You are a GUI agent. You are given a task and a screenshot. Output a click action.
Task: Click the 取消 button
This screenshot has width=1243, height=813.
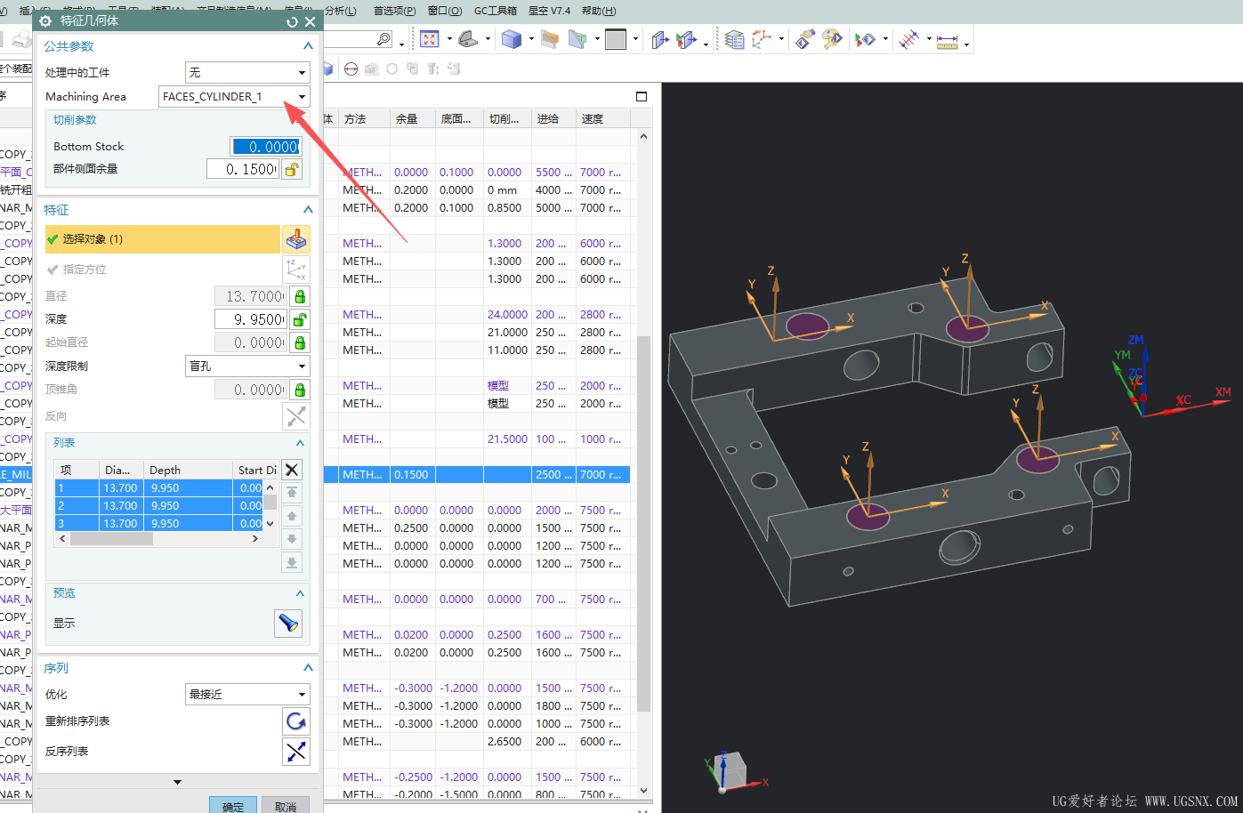coord(286,806)
